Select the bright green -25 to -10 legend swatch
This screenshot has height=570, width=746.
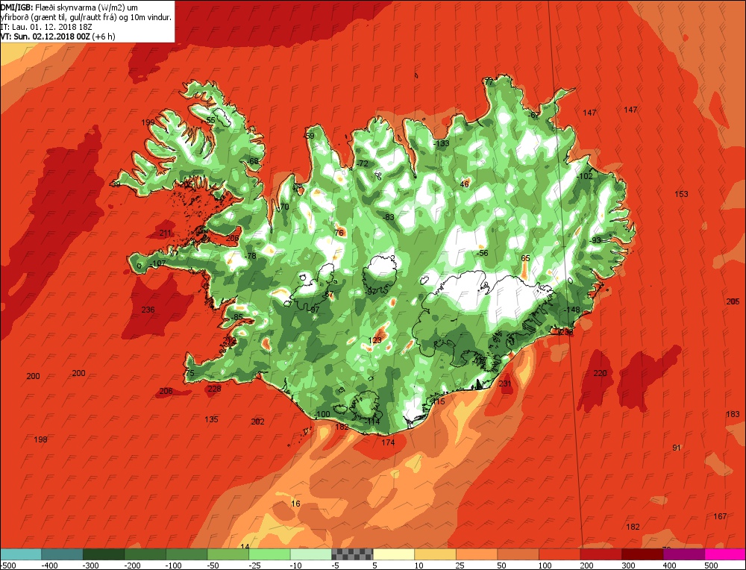[270, 554]
